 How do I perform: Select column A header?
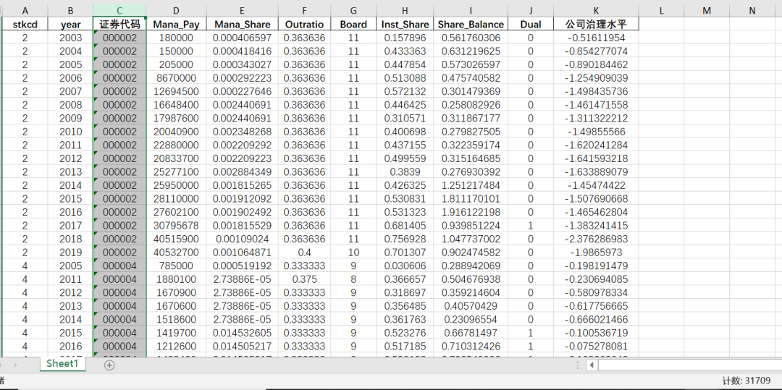click(25, 10)
